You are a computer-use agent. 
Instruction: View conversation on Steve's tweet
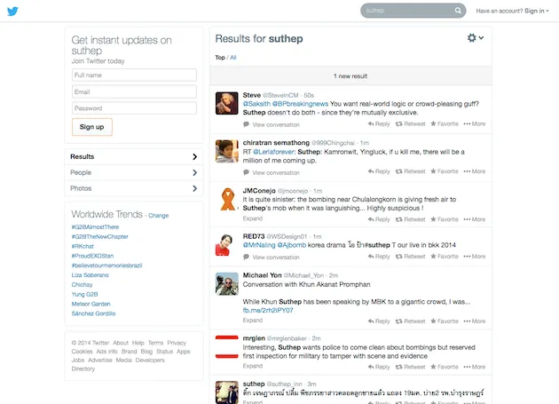(272, 124)
